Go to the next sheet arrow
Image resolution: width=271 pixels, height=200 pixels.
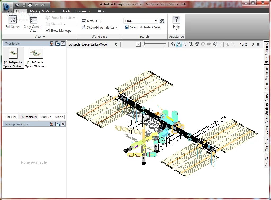click(253, 44)
